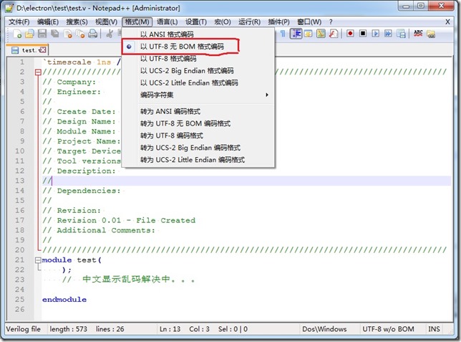Start macro recording with the red record icon

pos(350,34)
